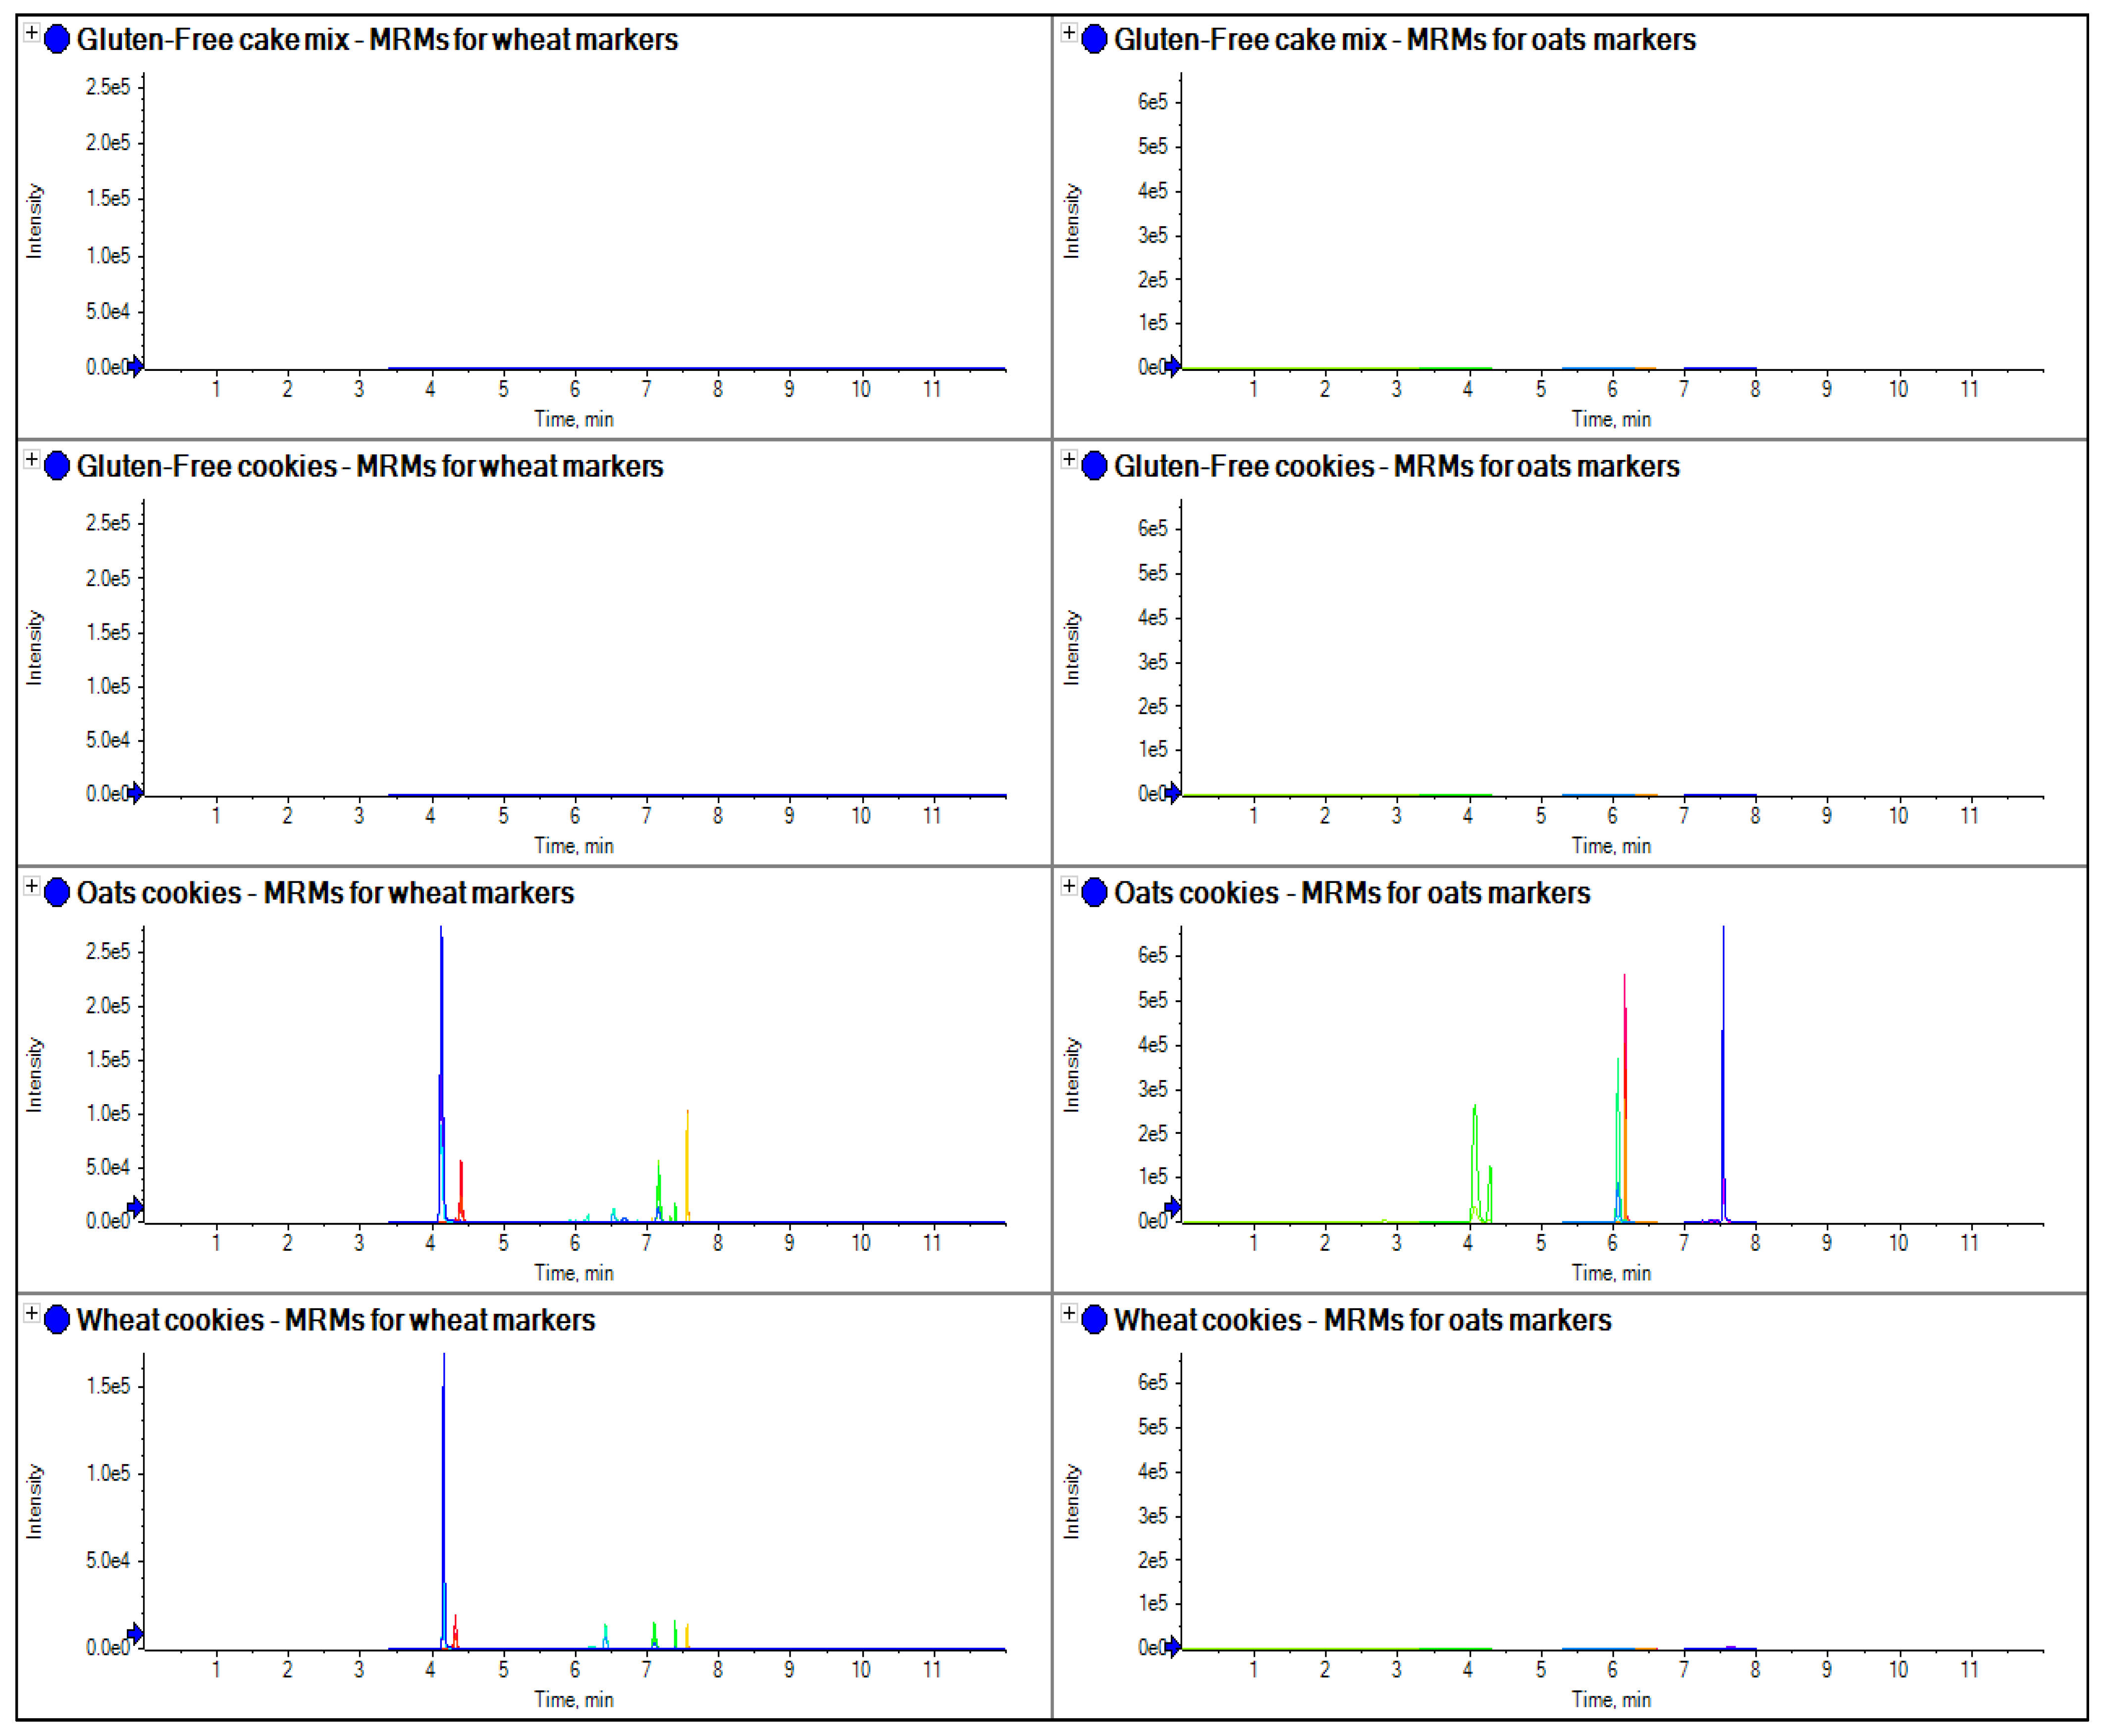Expand plus box of Wheat cookies wheat markers pane
Screen dimensions: 2104x1736
(32, 1313)
